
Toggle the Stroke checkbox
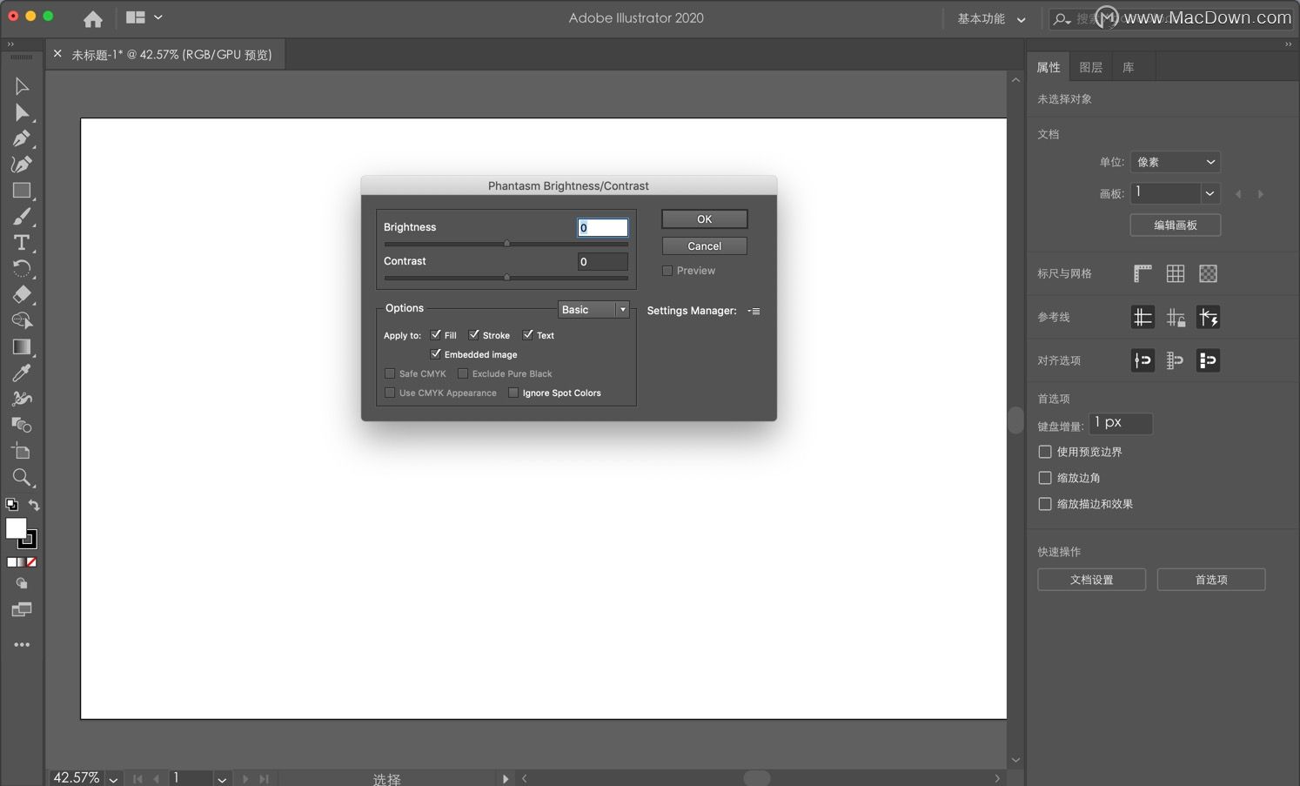pos(474,334)
